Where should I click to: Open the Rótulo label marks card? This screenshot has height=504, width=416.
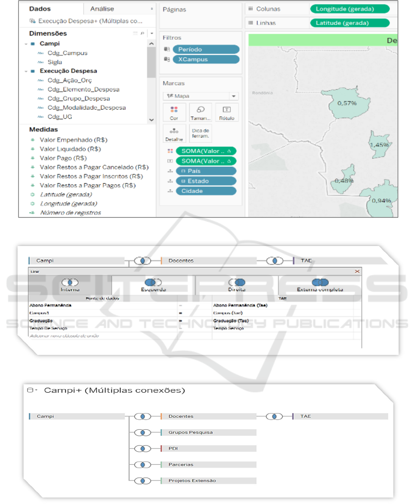pyautogui.click(x=227, y=112)
